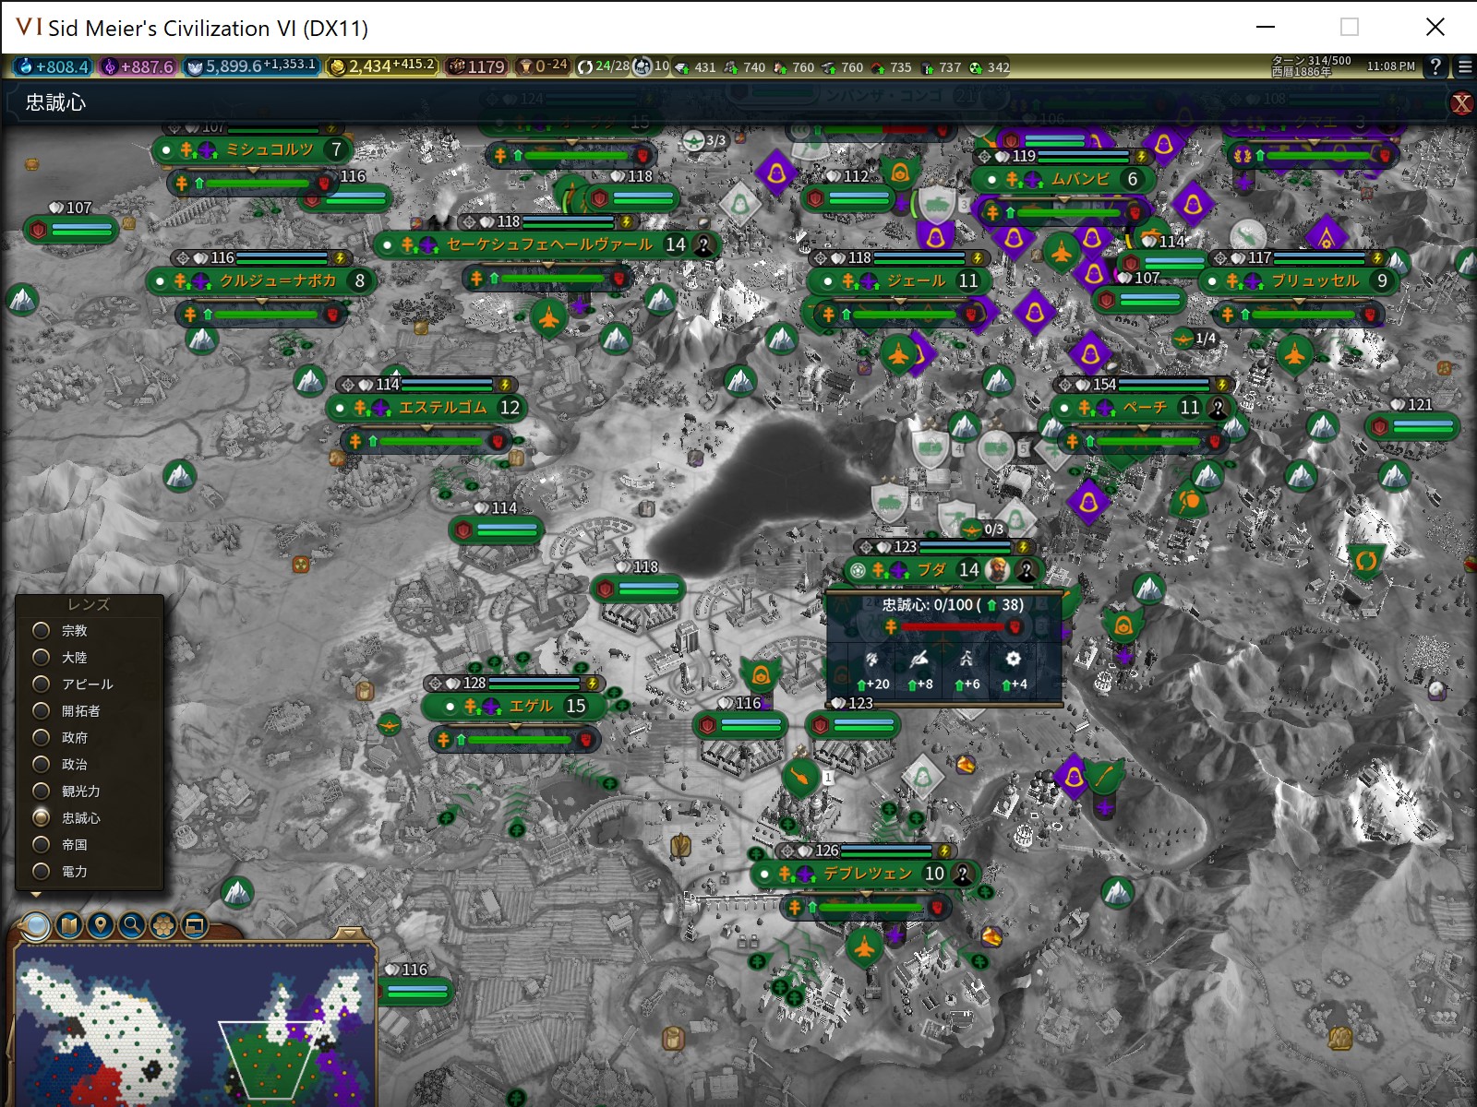Screen dimensions: 1477x1107
Task: Open the help question mark near the clock
Action: 1436,66
